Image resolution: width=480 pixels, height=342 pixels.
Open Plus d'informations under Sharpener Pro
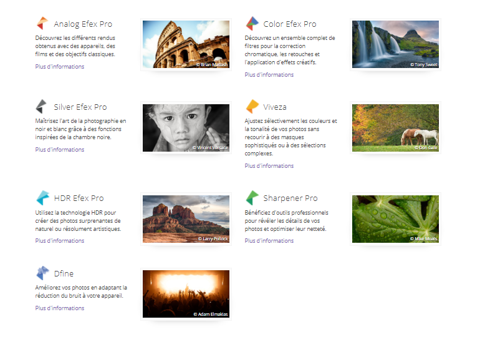[269, 241]
